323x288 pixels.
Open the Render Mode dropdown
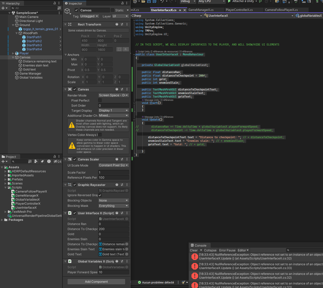(x=114, y=95)
